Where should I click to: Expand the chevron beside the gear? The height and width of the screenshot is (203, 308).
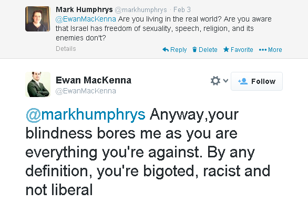click(225, 81)
